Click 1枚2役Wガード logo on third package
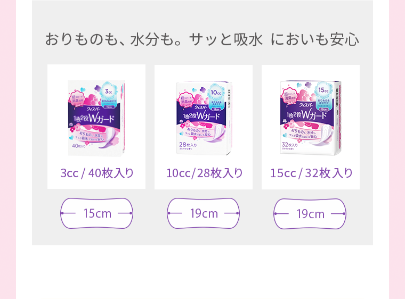 click(x=307, y=114)
